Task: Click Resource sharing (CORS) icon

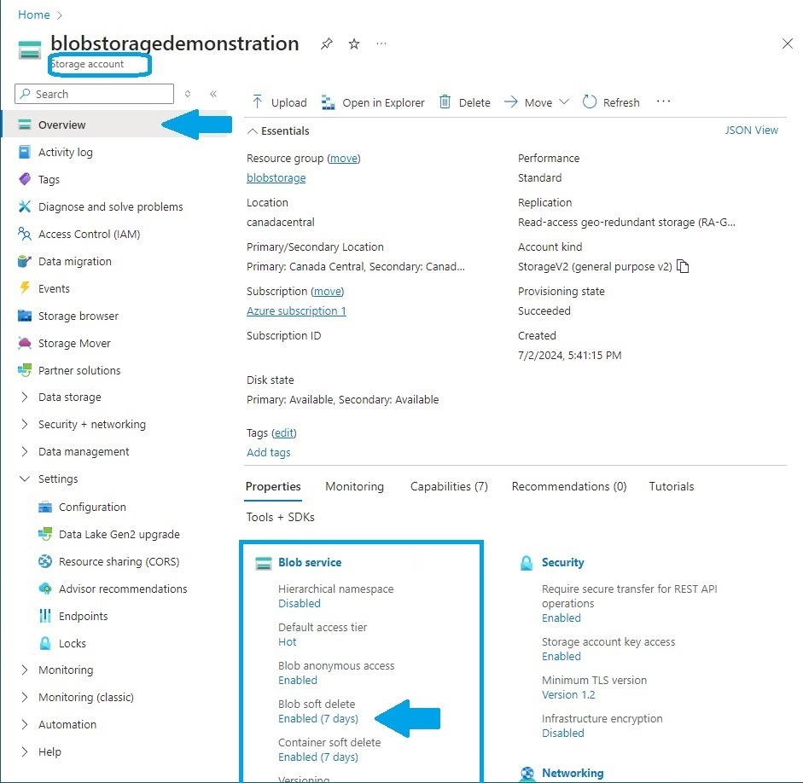Action: 45,561
